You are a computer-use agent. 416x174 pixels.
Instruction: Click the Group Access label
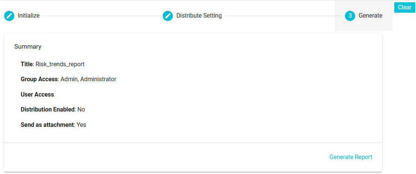pos(39,79)
